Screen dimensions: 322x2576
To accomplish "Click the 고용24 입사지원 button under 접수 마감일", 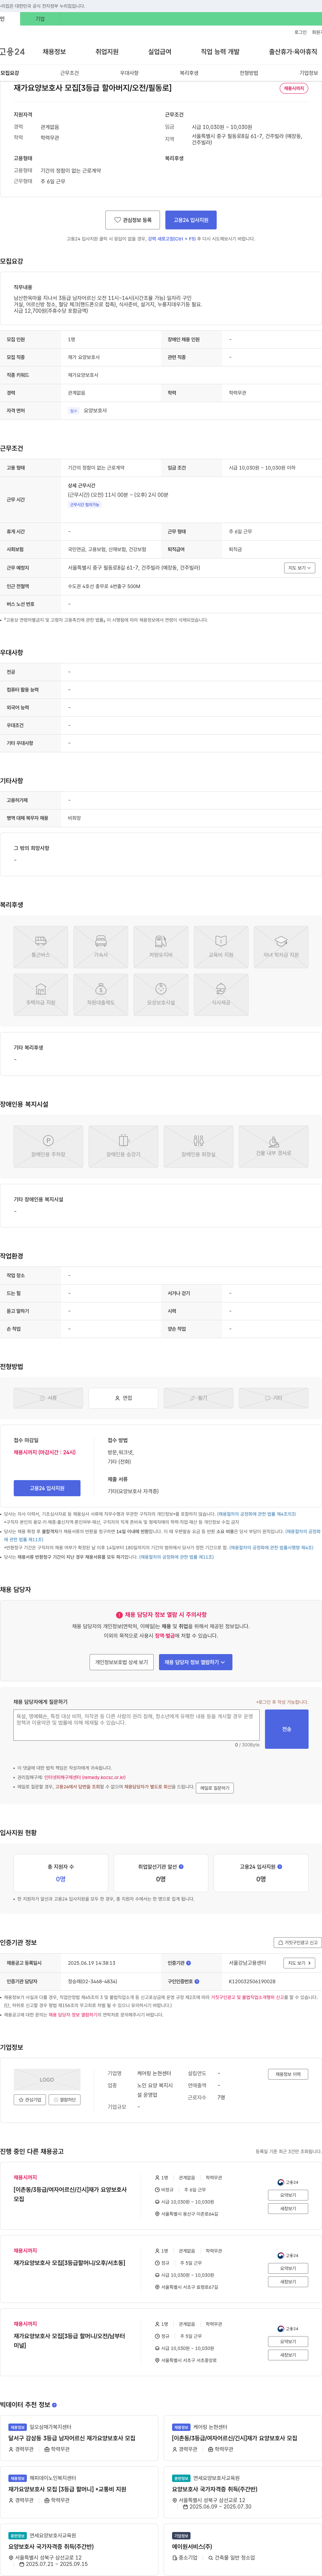I will click(x=47, y=1488).
